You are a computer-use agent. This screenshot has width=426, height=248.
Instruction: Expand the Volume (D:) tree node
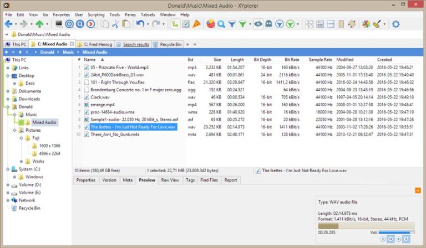[8, 185]
